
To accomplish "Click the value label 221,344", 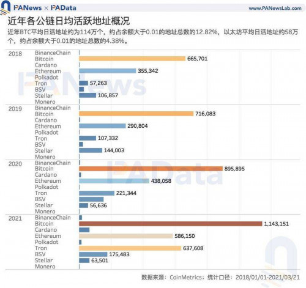I will point(126,193).
